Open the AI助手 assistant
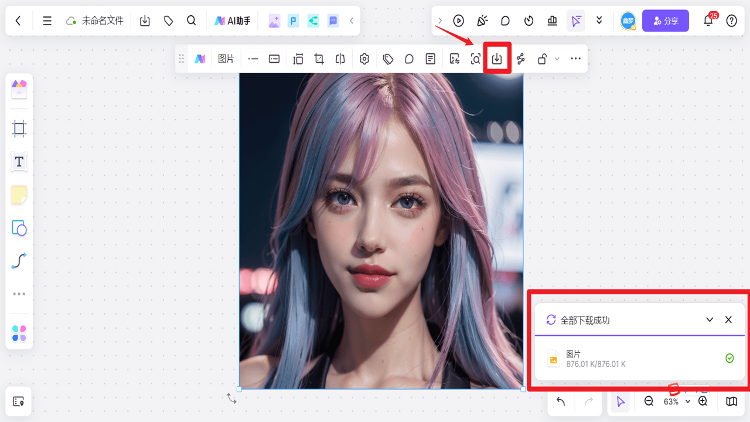Viewport: 750px width, 422px height. coord(233,21)
